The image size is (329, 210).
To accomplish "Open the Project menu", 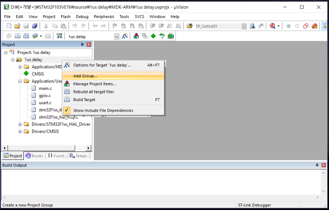I will [49, 17].
